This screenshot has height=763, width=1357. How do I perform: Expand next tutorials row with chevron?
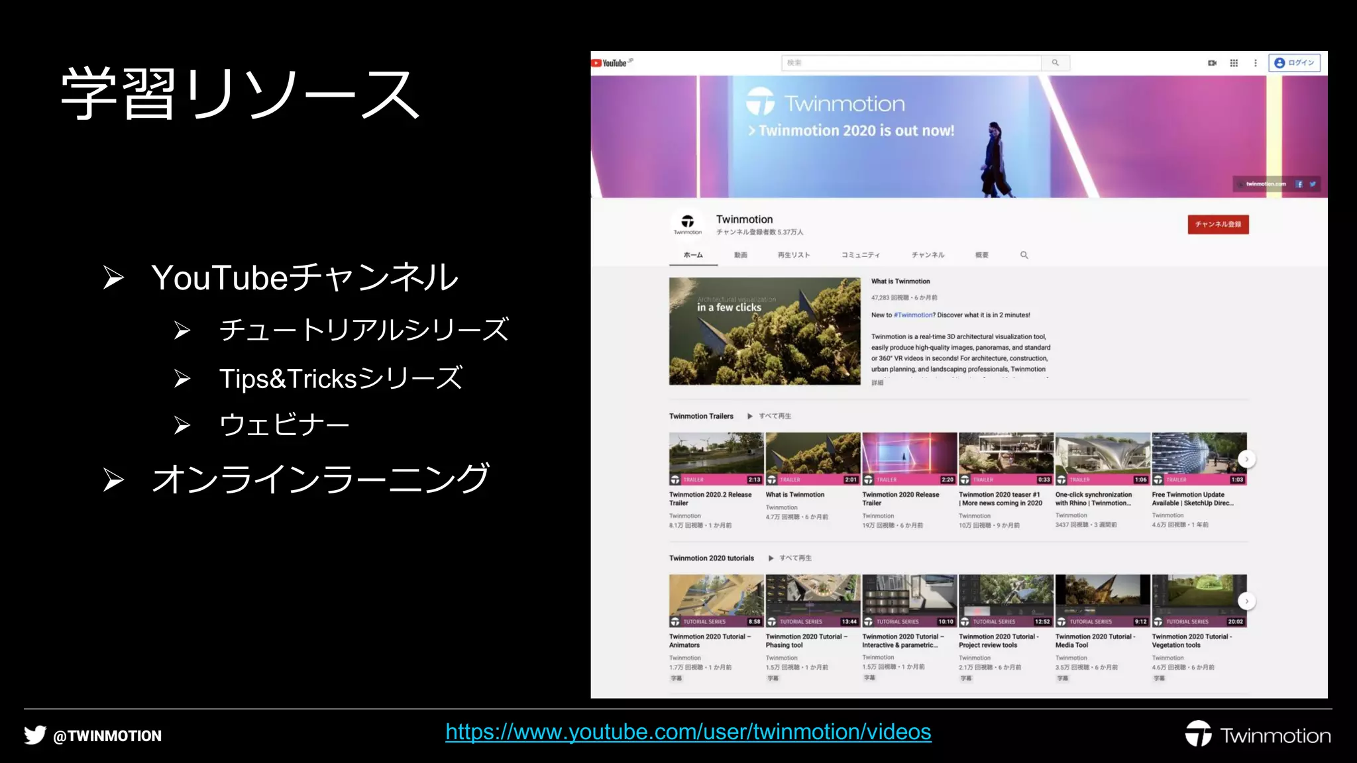[1246, 601]
